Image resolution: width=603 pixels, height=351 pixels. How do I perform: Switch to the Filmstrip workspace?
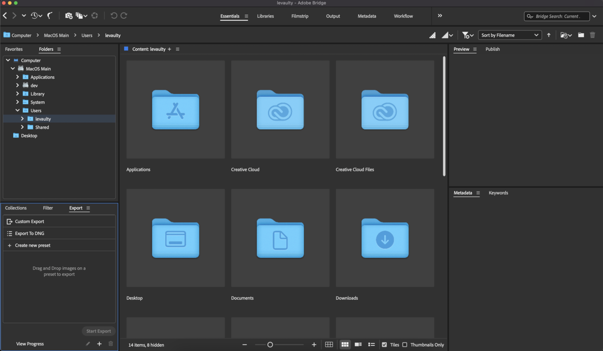pos(300,16)
